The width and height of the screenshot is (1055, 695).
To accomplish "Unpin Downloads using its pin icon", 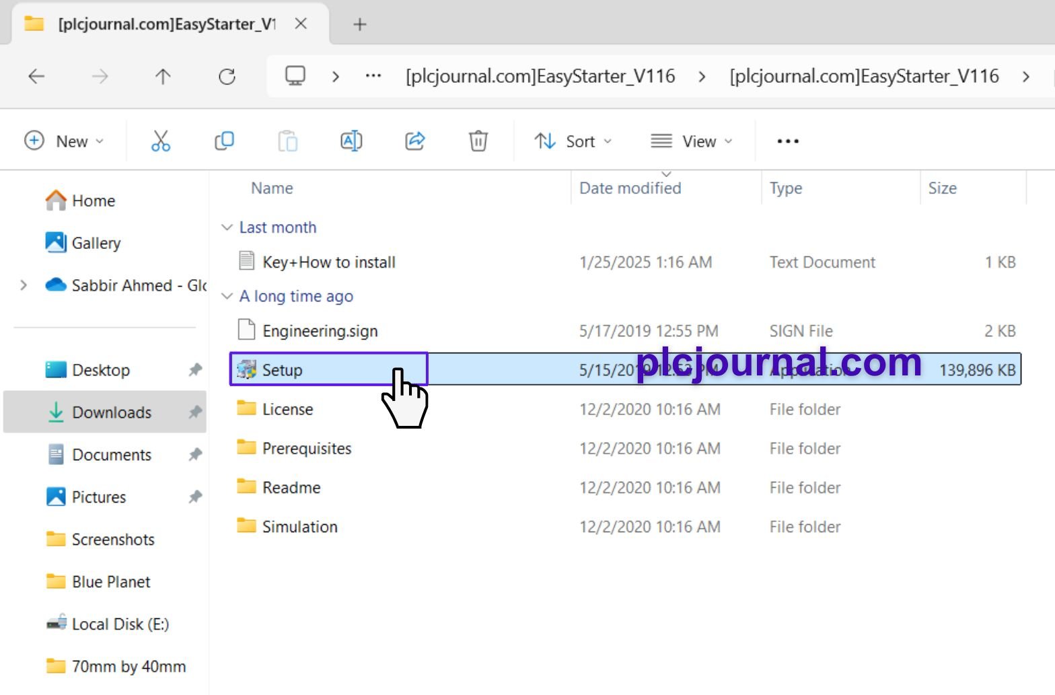I will tap(195, 412).
